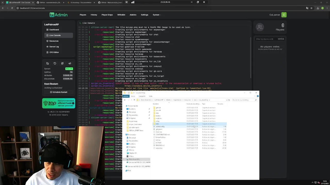This screenshot has height=185, width=330.
Task: Click Schedule Restart button
Action: [x=59, y=92]
